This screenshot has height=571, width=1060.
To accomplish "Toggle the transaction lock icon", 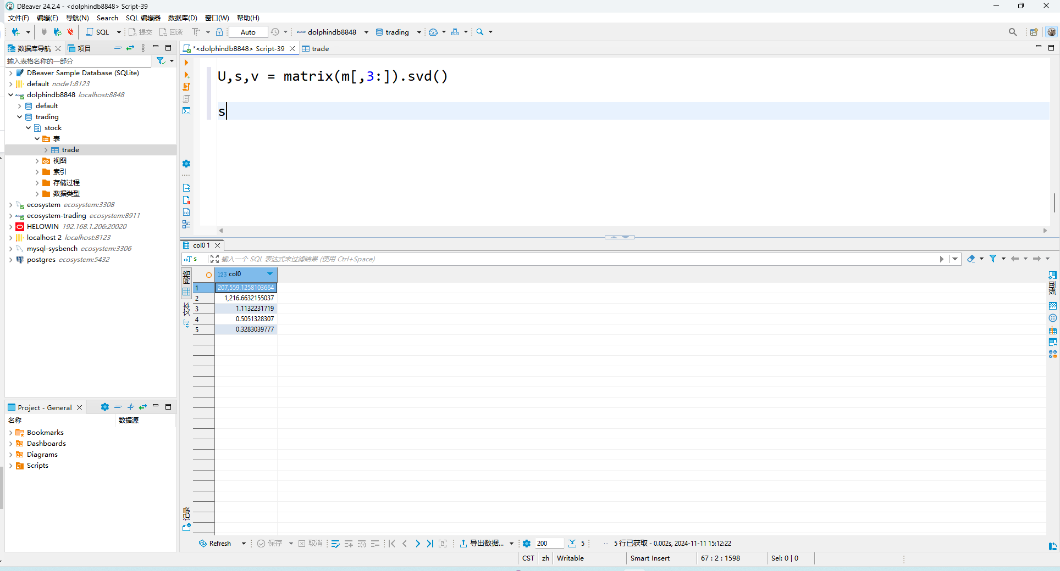I will pos(219,32).
